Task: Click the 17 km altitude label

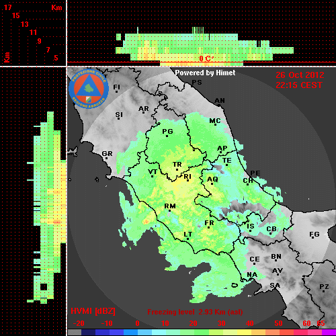Action: coord(7,7)
